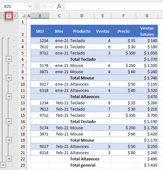
Task: Select column C header
Action: [59, 16]
